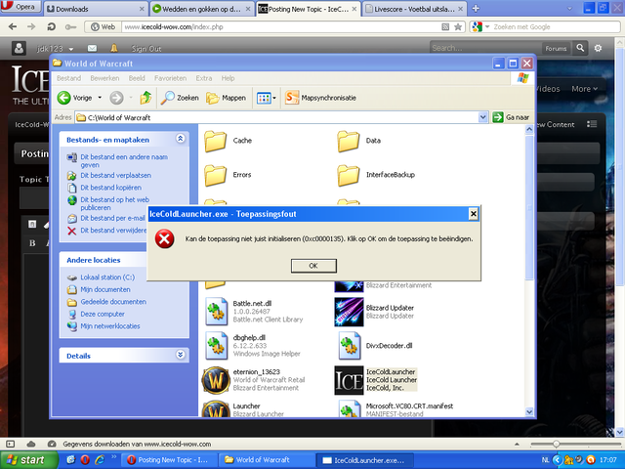Open the Bestand menu

pos(68,78)
